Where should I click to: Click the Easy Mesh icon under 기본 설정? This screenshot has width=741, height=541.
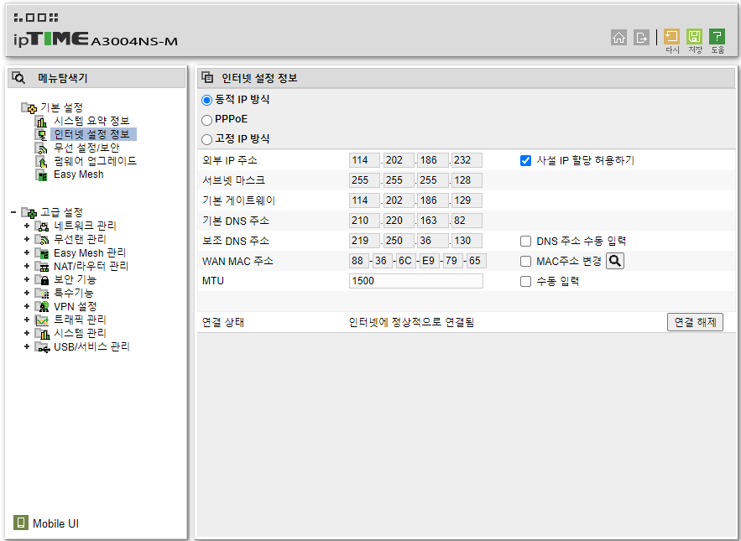(42, 175)
